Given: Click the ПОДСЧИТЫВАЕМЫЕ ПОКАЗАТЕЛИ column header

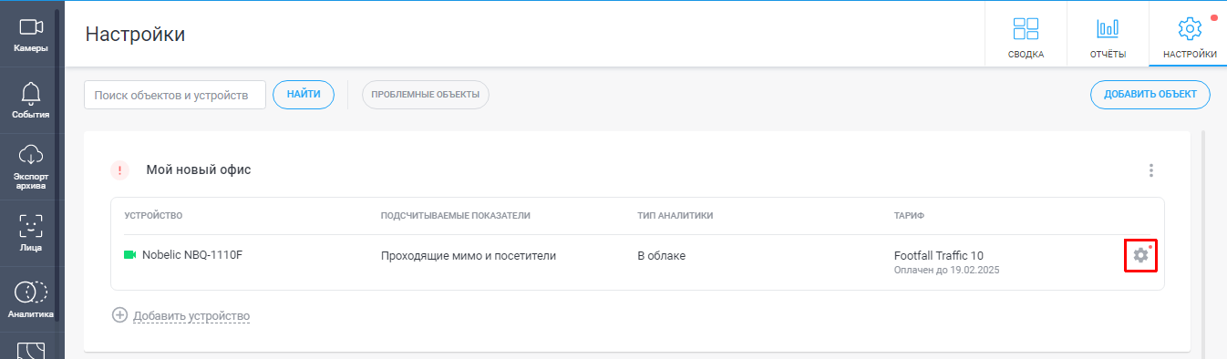Looking at the screenshot, I should tap(456, 216).
